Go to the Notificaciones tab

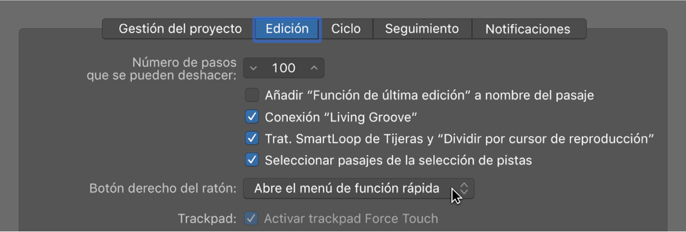click(528, 29)
